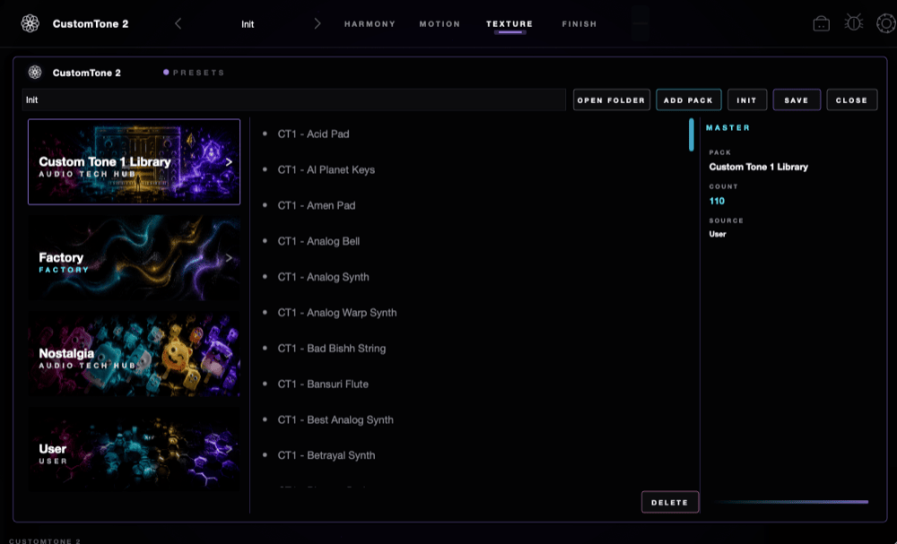Open settings gear icon

pyautogui.click(x=885, y=23)
